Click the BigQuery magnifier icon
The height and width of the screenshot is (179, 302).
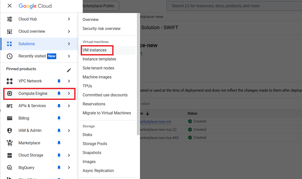[9, 168]
